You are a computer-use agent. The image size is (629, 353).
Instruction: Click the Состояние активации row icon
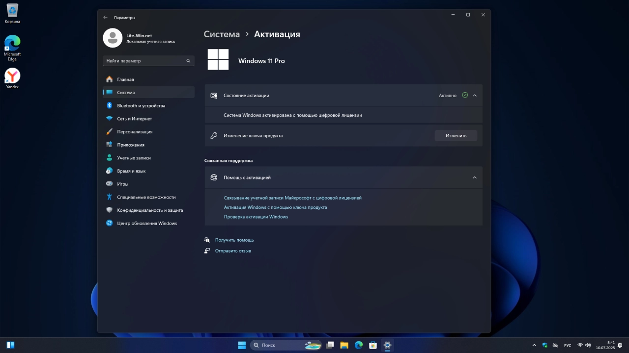click(214, 96)
